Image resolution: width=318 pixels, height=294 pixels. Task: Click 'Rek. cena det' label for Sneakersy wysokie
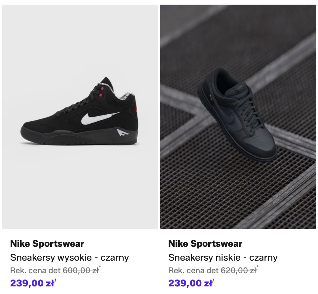[36, 271]
